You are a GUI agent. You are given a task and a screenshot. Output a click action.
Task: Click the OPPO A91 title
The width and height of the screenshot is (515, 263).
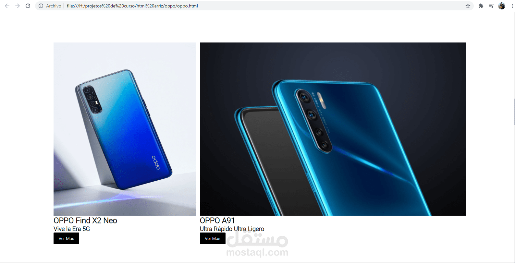point(217,221)
